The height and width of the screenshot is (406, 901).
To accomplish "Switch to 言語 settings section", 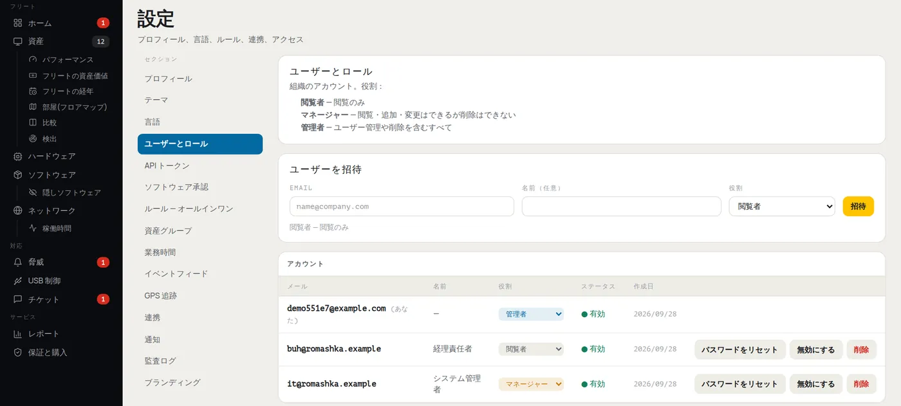I will 200,122.
